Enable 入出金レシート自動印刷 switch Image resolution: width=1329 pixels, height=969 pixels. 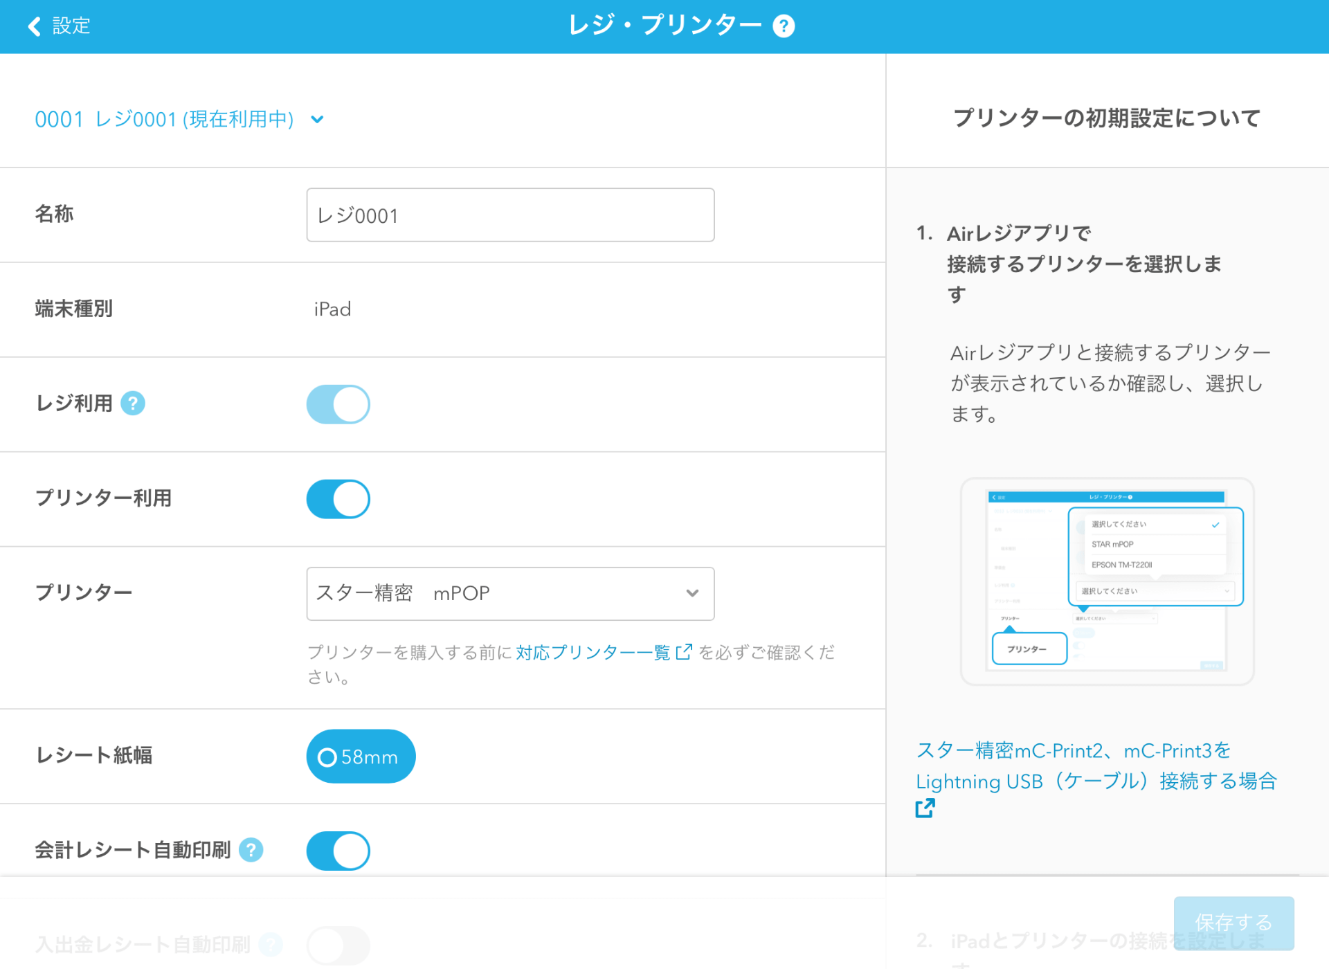tap(338, 945)
